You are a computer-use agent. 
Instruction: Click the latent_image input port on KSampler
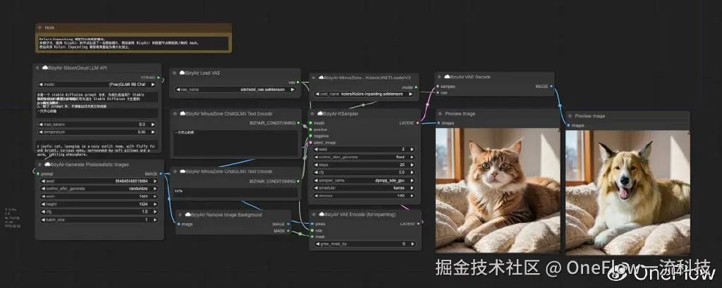point(311,143)
